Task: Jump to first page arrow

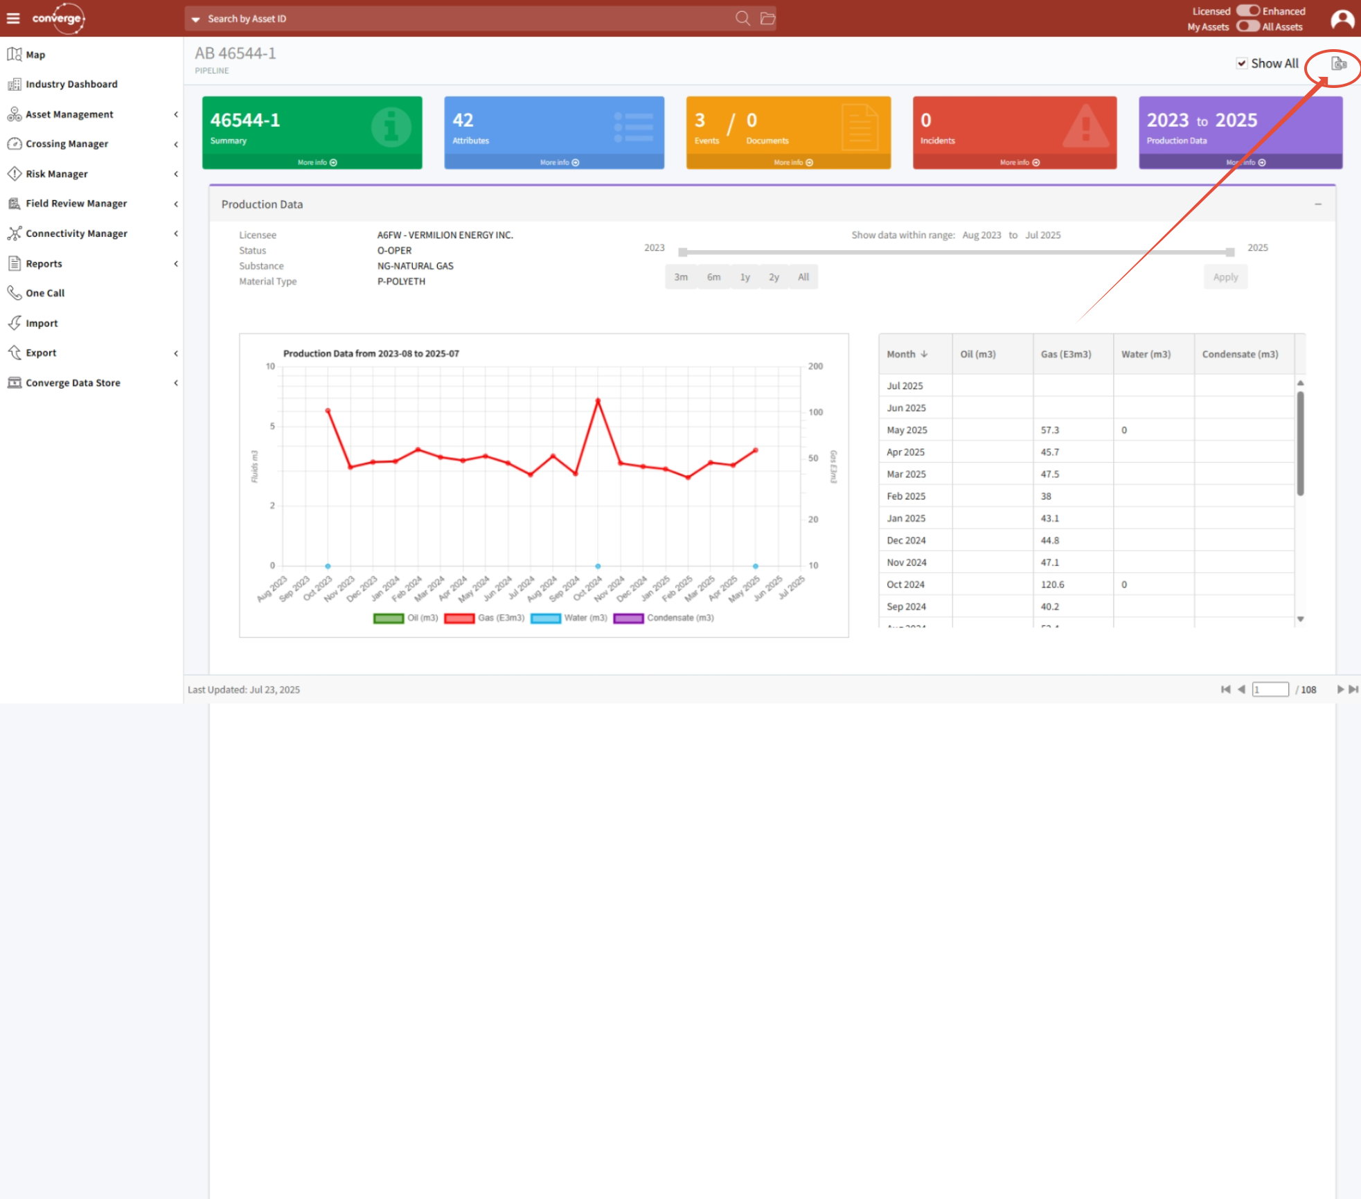Action: click(x=1225, y=689)
